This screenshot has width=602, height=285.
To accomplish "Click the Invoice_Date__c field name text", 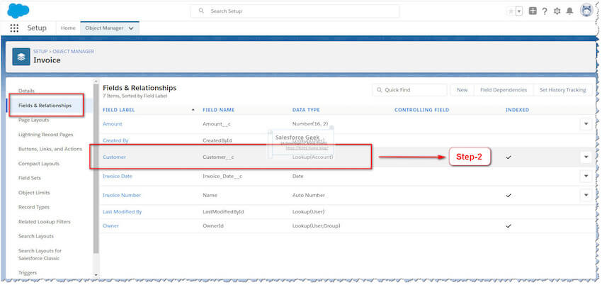I will (222, 177).
